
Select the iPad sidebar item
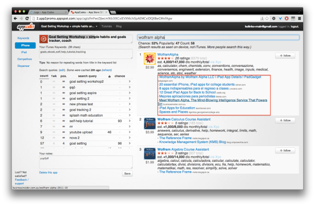point(24,52)
